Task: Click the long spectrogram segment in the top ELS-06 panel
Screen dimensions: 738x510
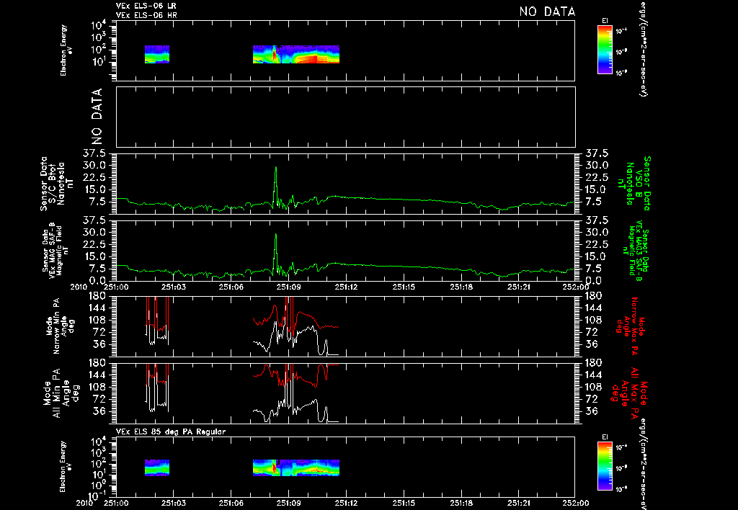Action: coord(296,54)
